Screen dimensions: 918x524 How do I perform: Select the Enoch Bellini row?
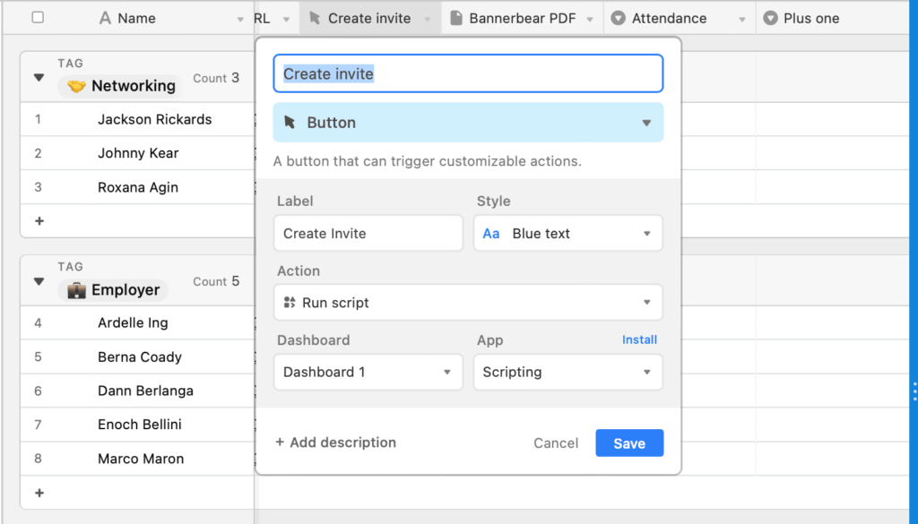coord(137,425)
